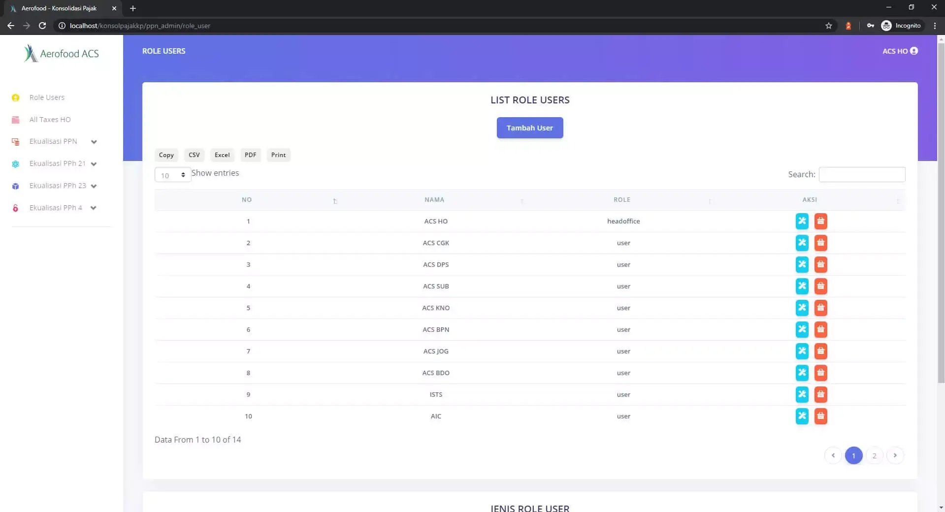Click the delete icon for ACS HO
945x512 pixels.
820,221
